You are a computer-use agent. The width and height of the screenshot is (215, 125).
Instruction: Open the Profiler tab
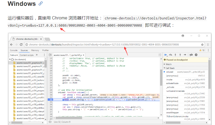(46, 50)
